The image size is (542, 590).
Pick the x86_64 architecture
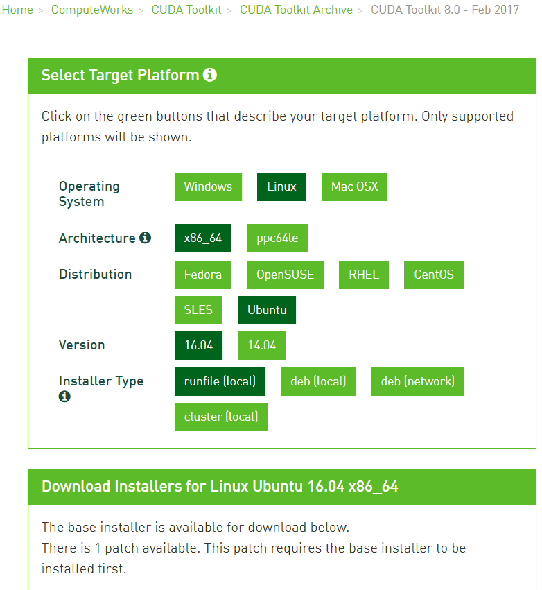click(x=203, y=238)
